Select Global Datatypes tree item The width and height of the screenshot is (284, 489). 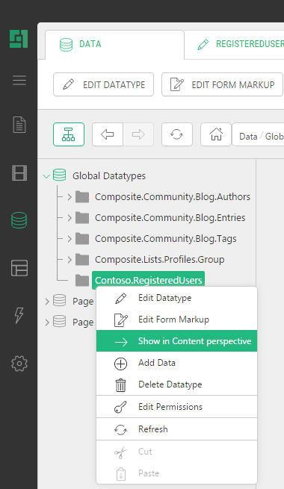[x=109, y=176]
